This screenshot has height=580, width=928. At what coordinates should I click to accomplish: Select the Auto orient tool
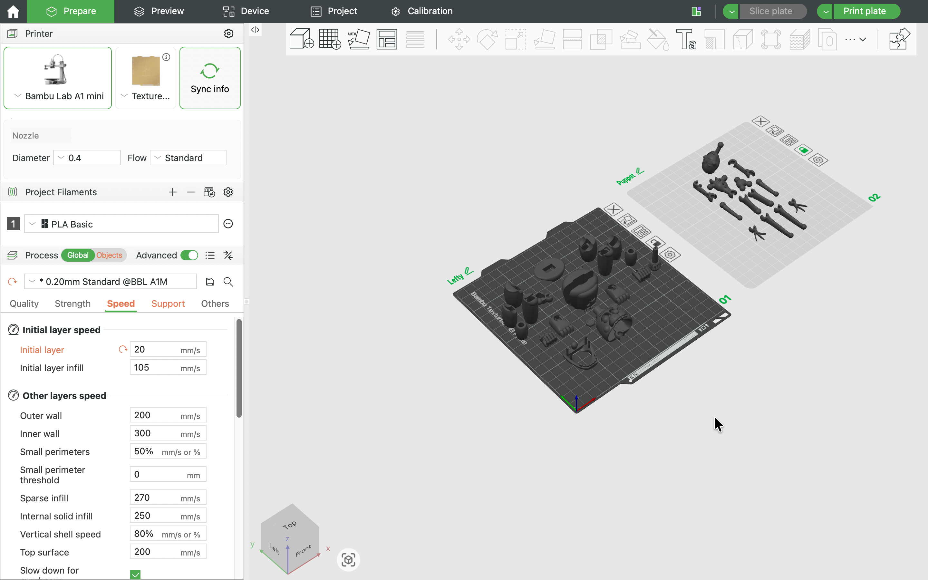click(359, 39)
